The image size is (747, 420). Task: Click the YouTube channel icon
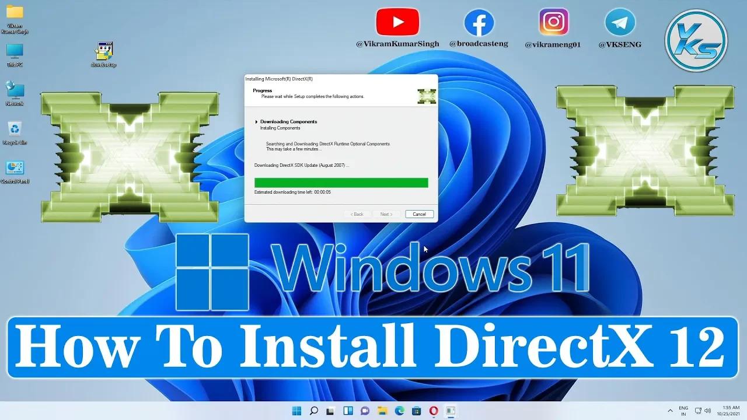[399, 22]
